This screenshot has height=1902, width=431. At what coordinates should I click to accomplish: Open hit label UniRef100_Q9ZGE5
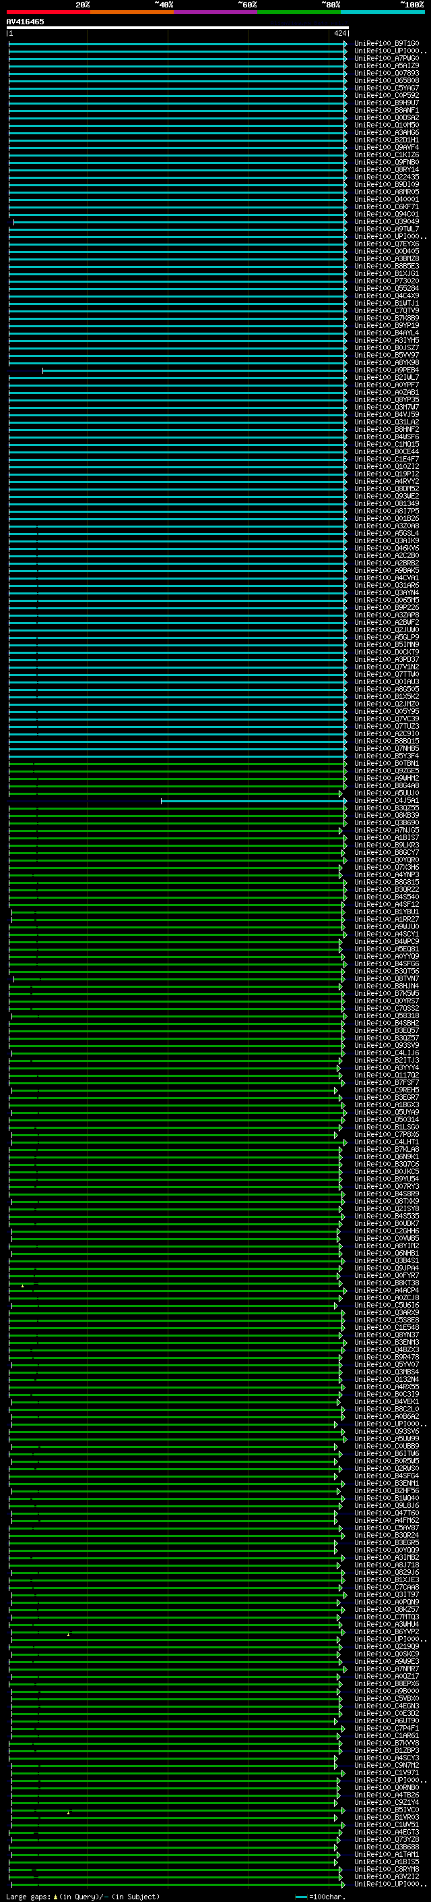point(387,771)
